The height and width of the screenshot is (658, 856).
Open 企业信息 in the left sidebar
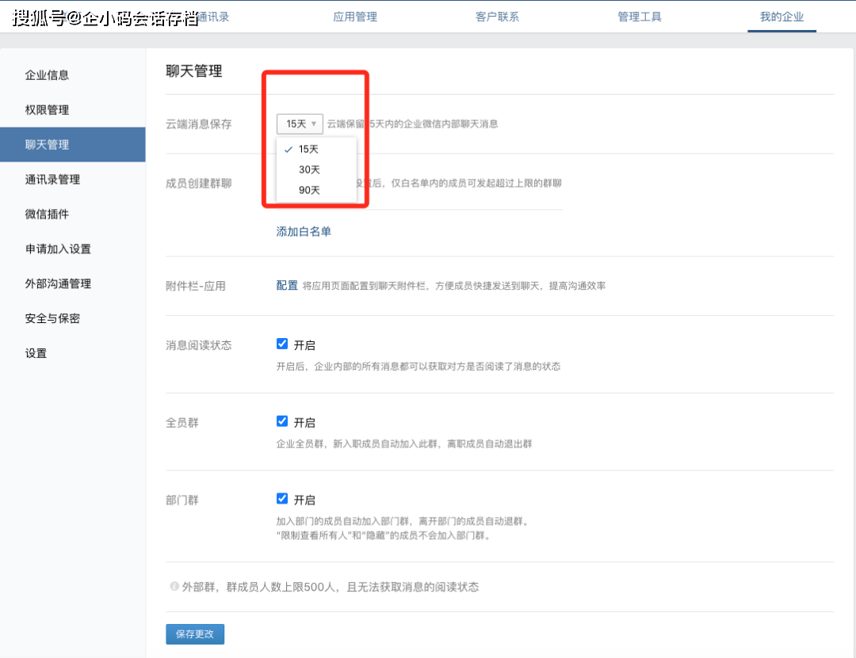48,75
